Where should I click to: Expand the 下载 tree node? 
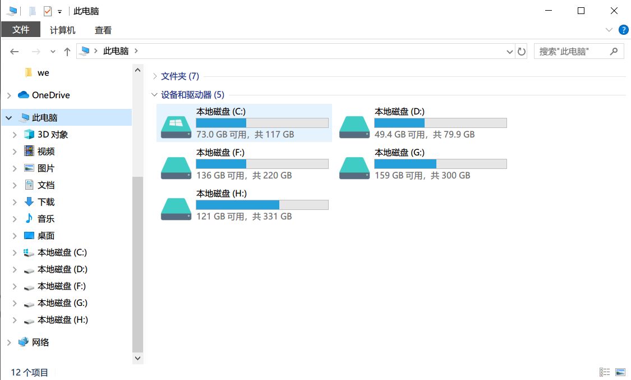(x=15, y=202)
